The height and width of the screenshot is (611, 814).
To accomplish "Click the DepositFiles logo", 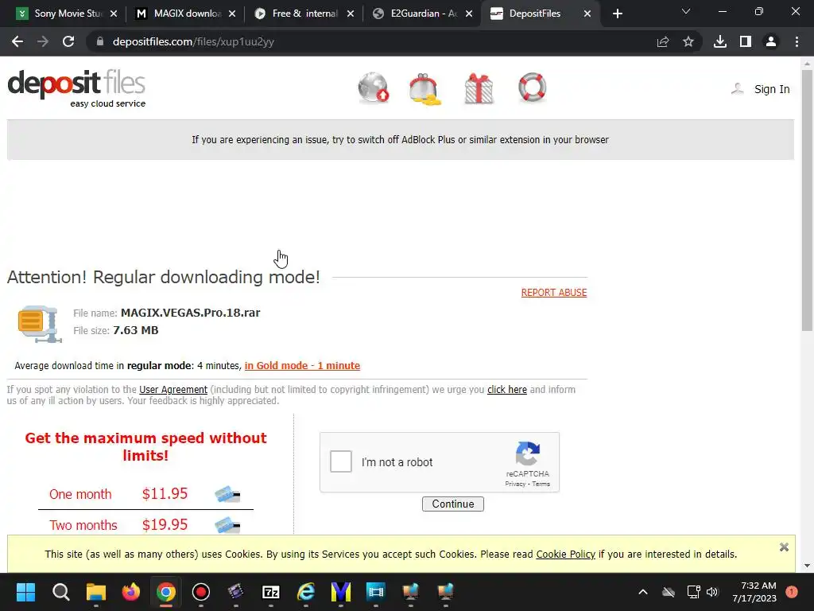I will click(76, 88).
